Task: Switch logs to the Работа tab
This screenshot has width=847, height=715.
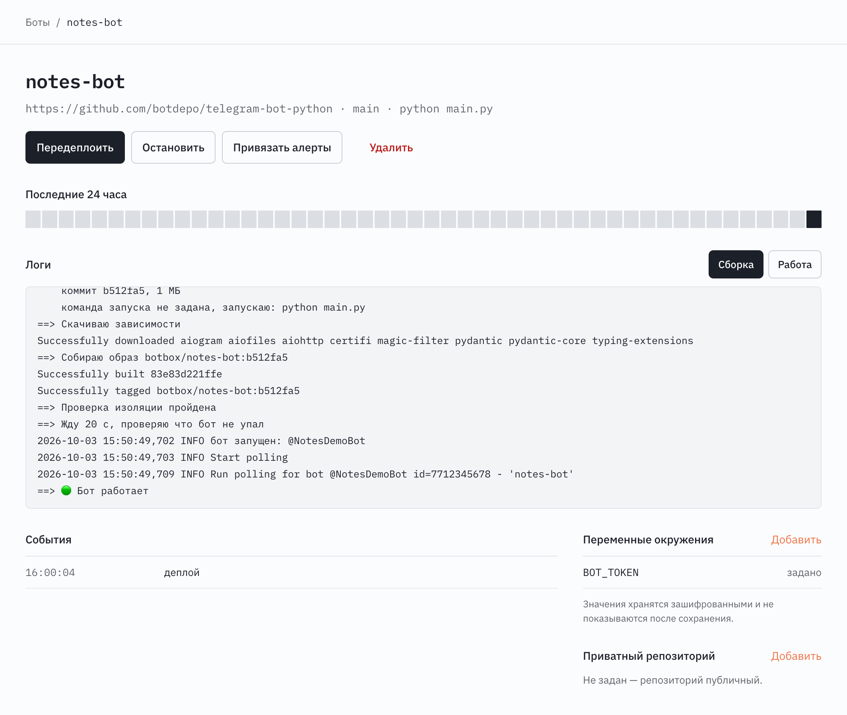Action: point(795,264)
